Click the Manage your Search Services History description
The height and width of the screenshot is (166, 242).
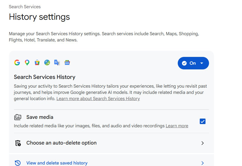click(x=104, y=37)
